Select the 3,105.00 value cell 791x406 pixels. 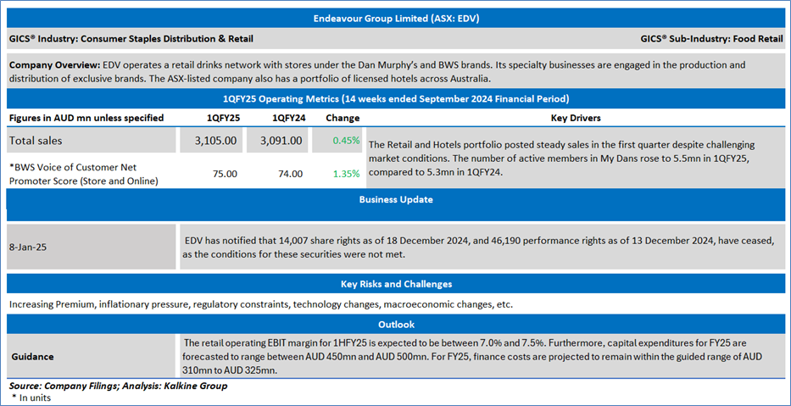pyautogui.click(x=210, y=141)
